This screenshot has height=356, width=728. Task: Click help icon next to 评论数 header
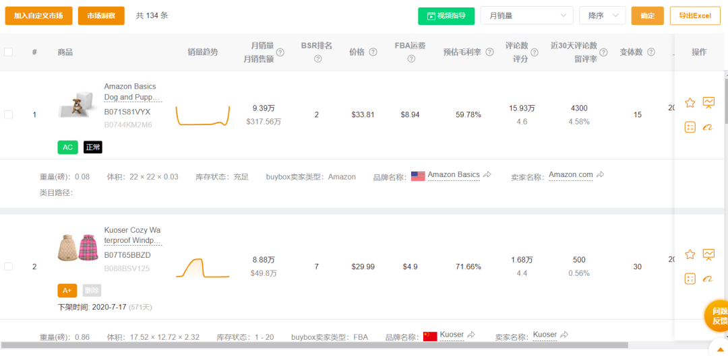535,52
